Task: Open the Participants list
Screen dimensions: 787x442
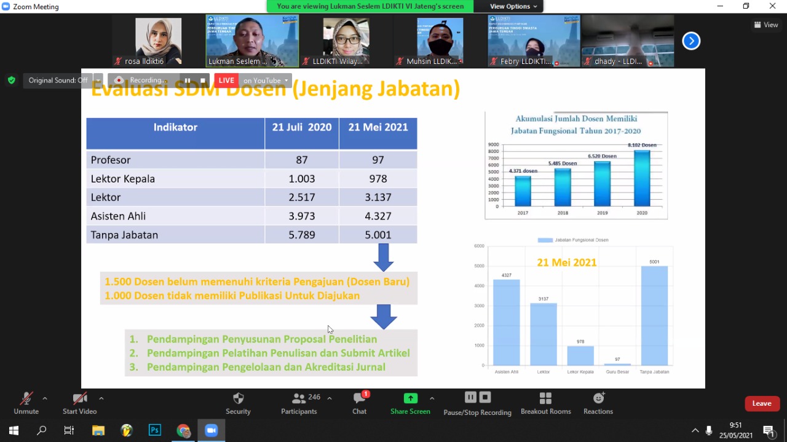Action: click(299, 403)
